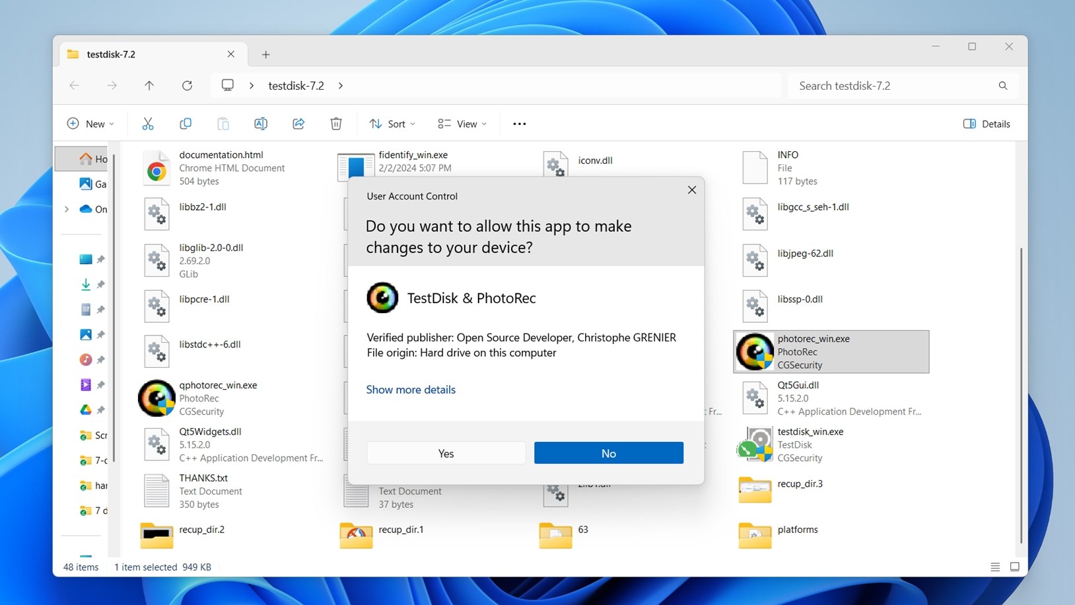Open a new tab with plus button

[x=265, y=54]
